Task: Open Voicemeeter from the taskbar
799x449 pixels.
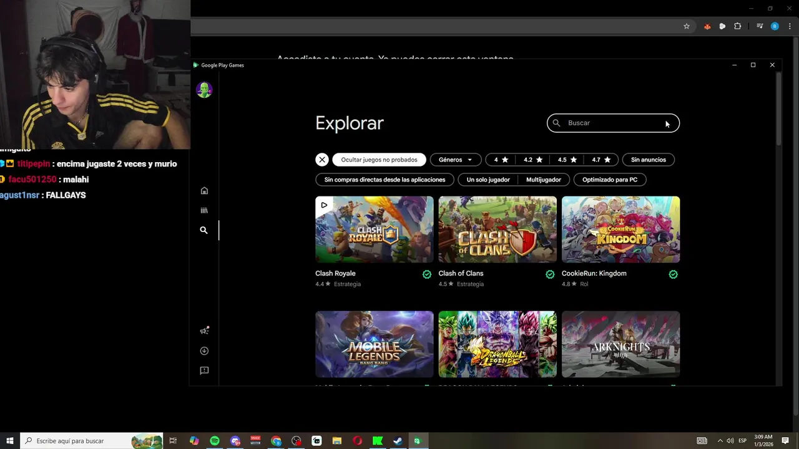Action: click(x=255, y=441)
